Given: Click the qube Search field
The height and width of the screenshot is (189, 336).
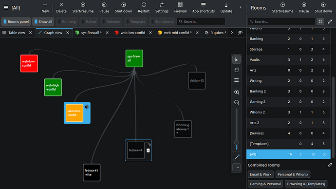Looking at the screenshot, I should pyautogui.click(x=201, y=21).
